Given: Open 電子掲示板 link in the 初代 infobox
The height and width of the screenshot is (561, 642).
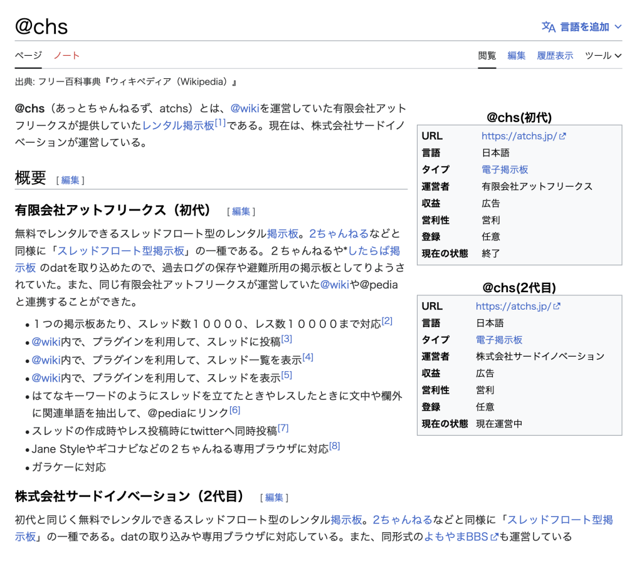Looking at the screenshot, I should click(505, 170).
